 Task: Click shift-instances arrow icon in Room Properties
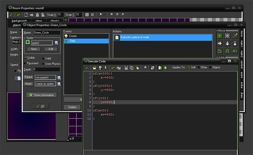pos(32,15)
